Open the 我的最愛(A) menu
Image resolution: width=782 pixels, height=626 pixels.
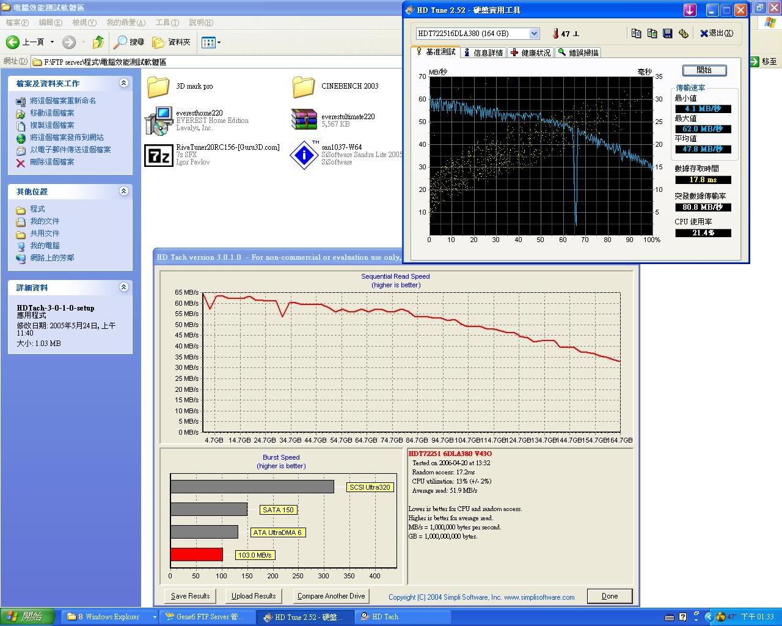126,23
